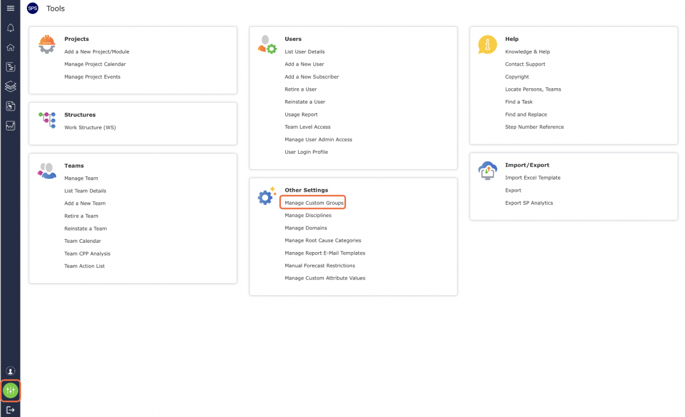Click the Import/Export cloud icon

(x=488, y=171)
